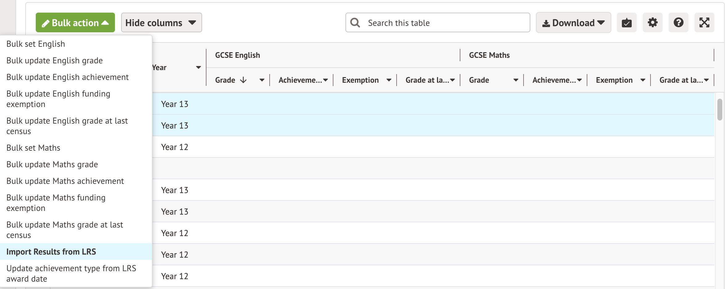Viewport: 726px width, 289px height.
Task: Choose Bulk update English funding exemption
Action: tap(58, 99)
